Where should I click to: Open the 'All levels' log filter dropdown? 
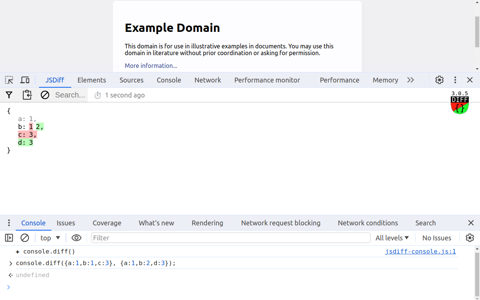click(392, 238)
